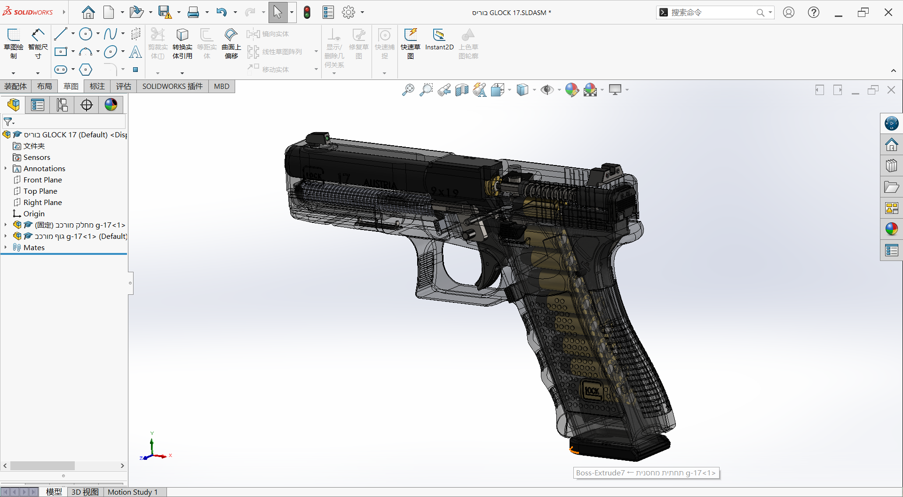903x497 pixels.
Task: Switch to the SOLIDWORKS 插件 tab
Action: 173,86
